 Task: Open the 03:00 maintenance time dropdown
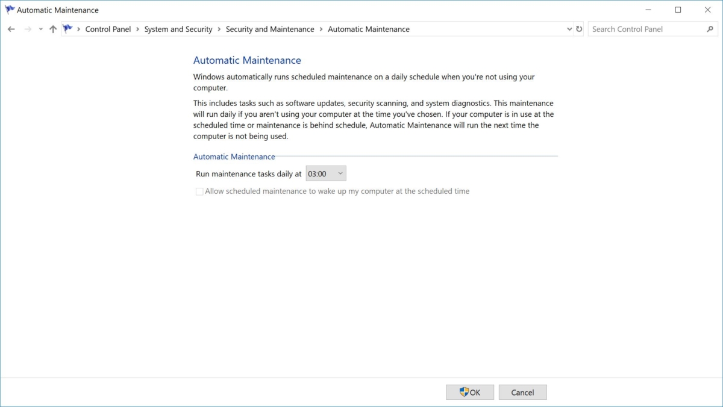[326, 173]
